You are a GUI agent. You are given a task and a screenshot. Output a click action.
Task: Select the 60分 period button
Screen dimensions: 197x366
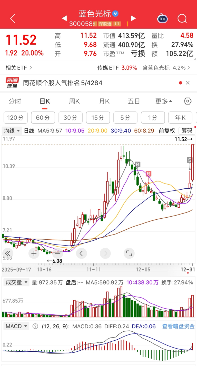click(x=43, y=118)
